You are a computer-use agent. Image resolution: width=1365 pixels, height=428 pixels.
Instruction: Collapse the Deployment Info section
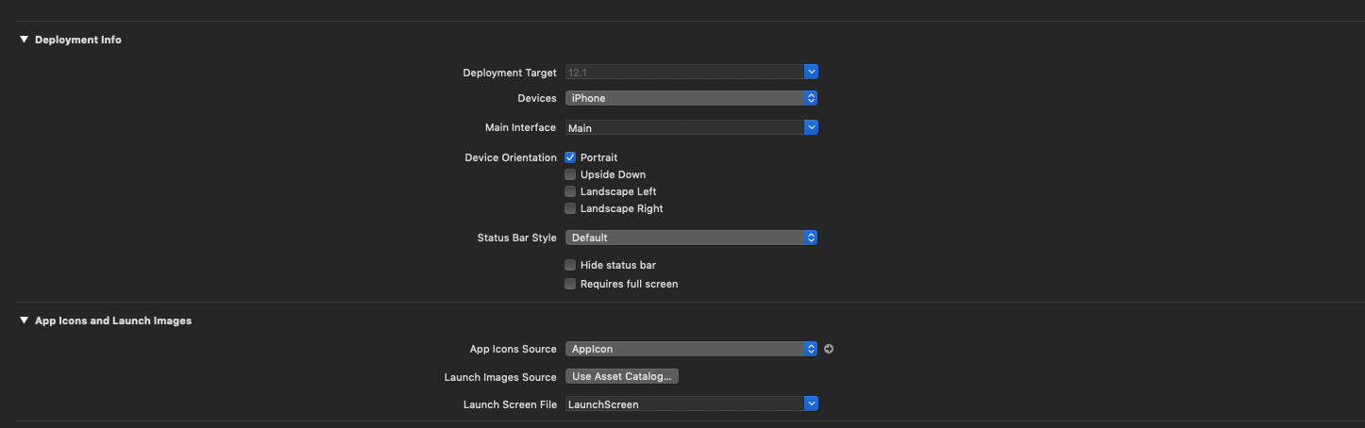pos(24,40)
